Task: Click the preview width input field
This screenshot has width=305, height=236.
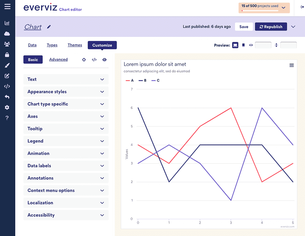Action: tap(263, 45)
